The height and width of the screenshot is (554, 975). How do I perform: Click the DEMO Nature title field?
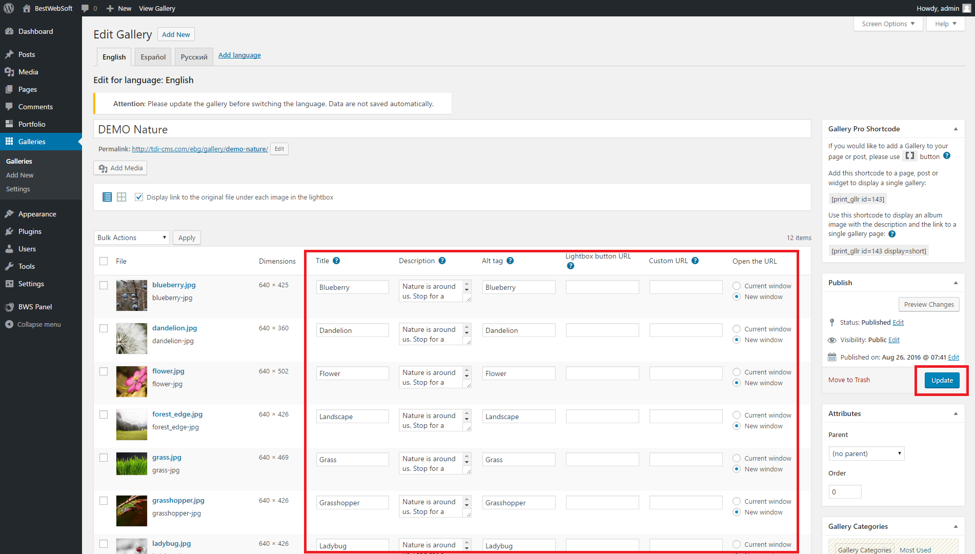[452, 129]
